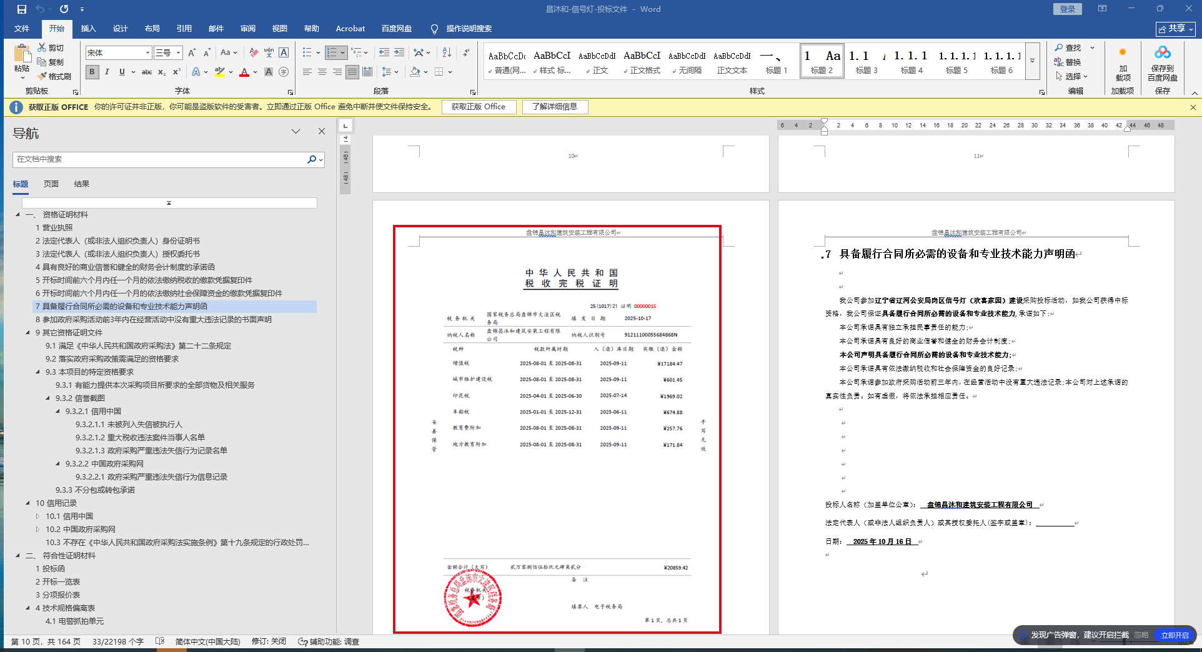Toggle Underline formatting
The width and height of the screenshot is (1202, 652).
pyautogui.click(x=122, y=72)
